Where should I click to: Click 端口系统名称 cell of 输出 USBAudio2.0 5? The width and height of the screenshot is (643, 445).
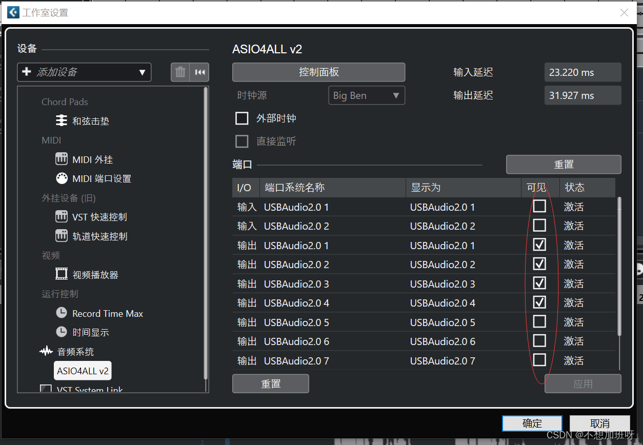333,322
